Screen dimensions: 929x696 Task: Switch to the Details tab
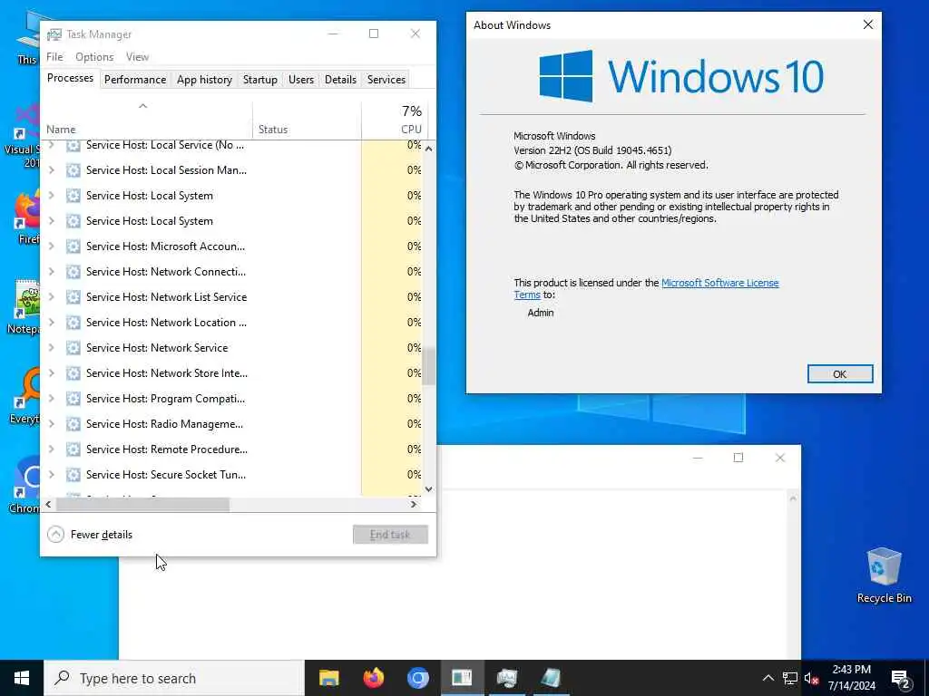tap(341, 80)
